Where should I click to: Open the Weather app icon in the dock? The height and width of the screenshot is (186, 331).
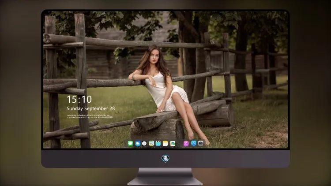coord(138,144)
